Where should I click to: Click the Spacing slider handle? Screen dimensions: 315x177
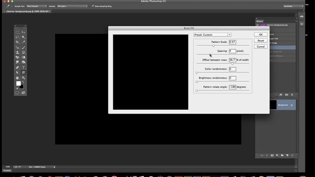pyautogui.click(x=210, y=55)
